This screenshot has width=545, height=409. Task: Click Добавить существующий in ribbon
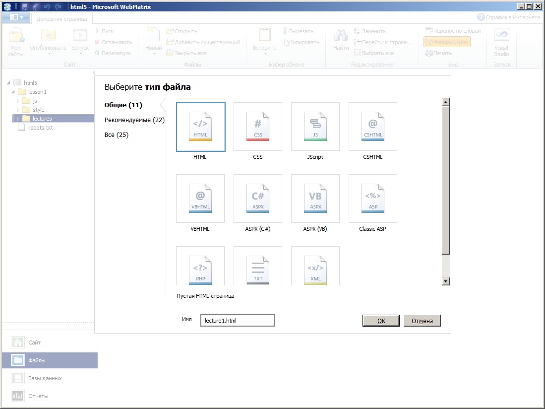point(203,42)
